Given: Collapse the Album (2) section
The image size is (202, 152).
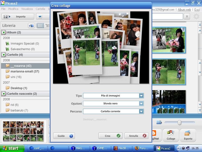Looking at the screenshot, I should (x=4, y=32).
